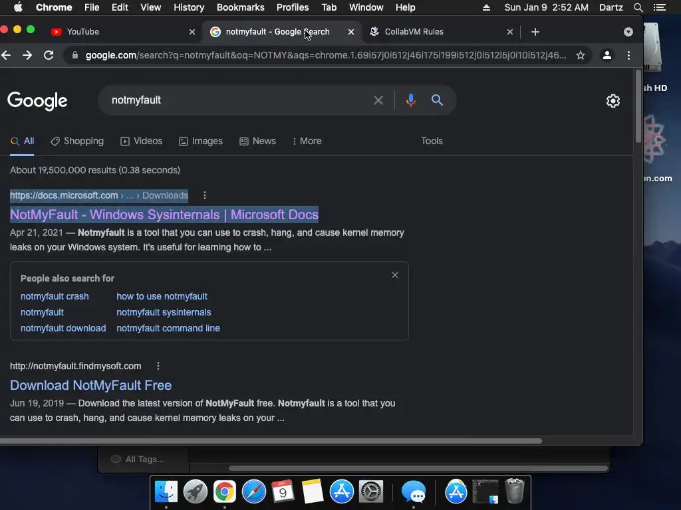Start voice search with the microphone icon
The height and width of the screenshot is (510, 681).
[410, 100]
